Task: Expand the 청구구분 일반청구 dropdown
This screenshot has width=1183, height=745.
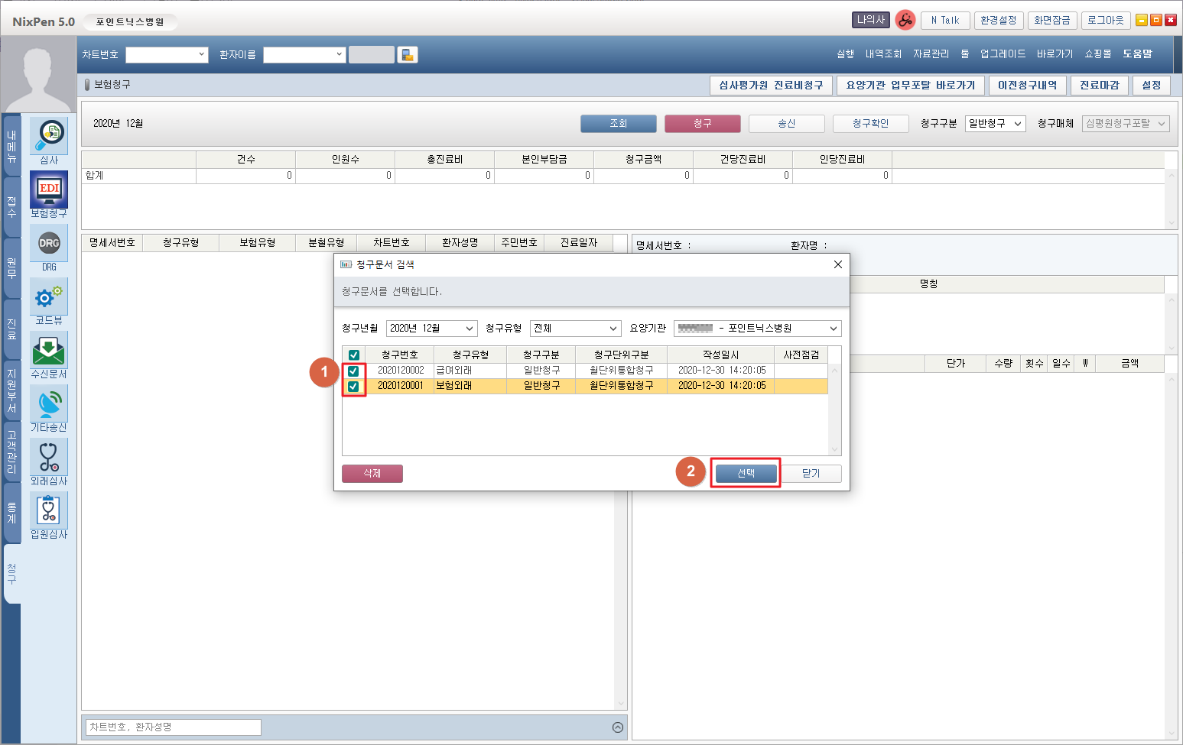Action: (994, 124)
